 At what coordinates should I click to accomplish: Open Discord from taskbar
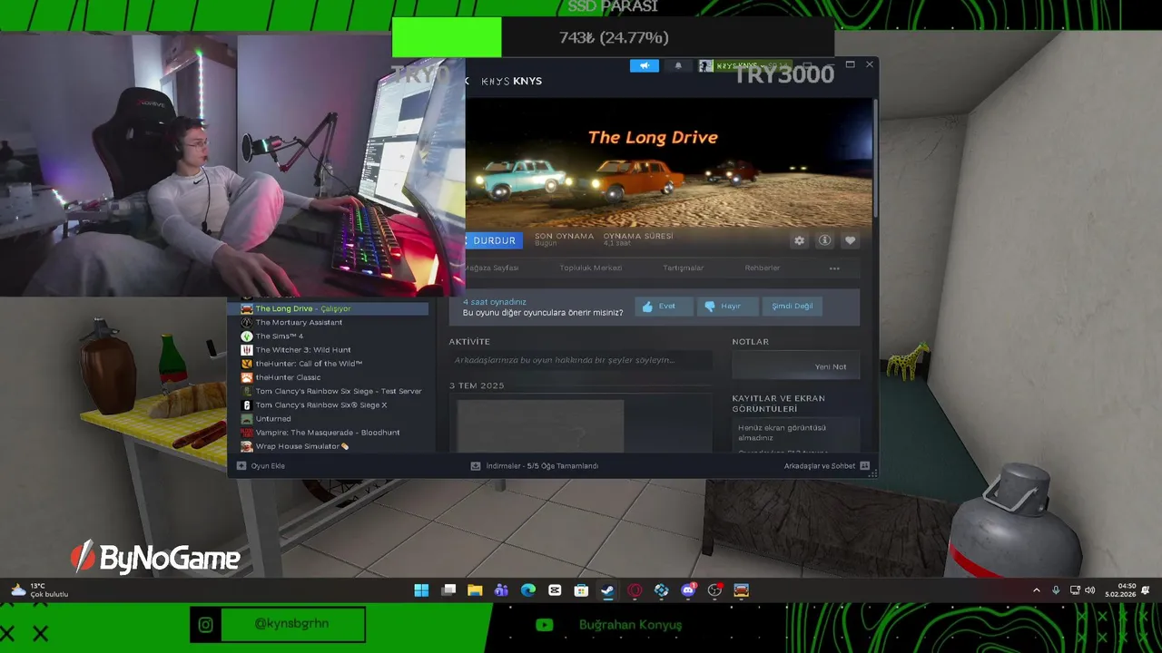coord(688,590)
